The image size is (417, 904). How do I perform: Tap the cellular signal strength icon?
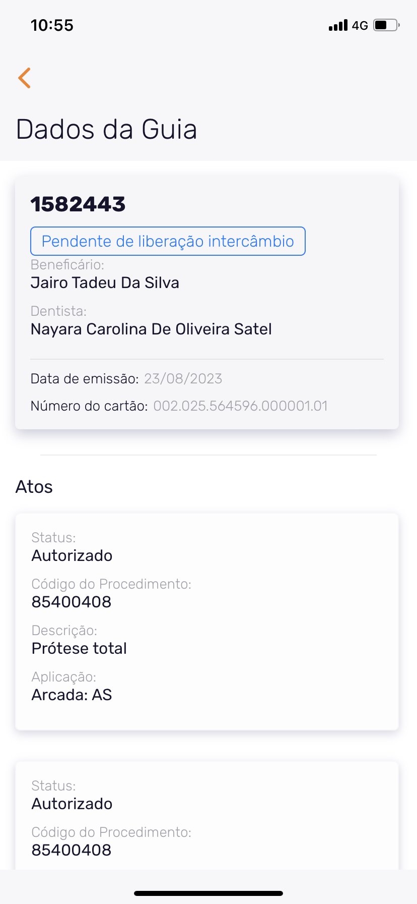pos(338,25)
